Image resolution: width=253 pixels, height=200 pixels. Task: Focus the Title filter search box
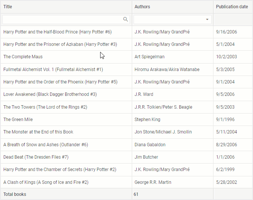point(66,20)
